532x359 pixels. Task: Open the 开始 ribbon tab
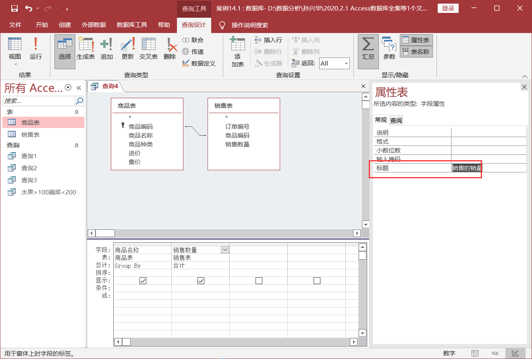pos(42,25)
